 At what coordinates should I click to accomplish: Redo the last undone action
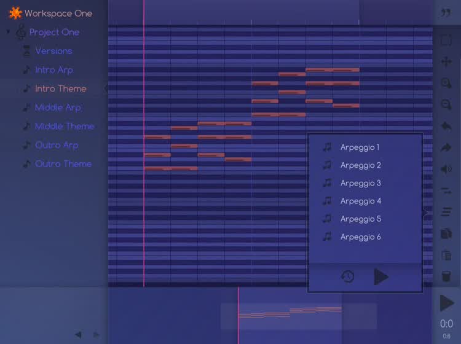(446, 147)
